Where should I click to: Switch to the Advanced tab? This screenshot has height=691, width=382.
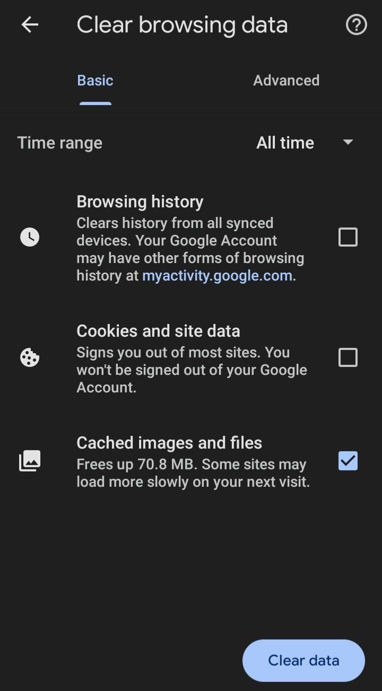tap(286, 81)
